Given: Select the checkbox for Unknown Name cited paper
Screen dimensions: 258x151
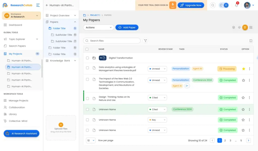Looking at the screenshot, I should click(87, 109).
